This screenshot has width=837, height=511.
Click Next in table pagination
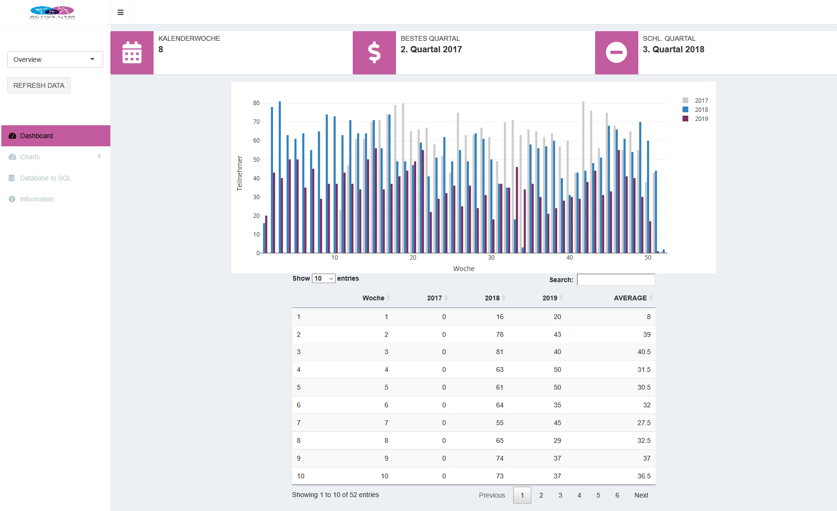coord(641,495)
